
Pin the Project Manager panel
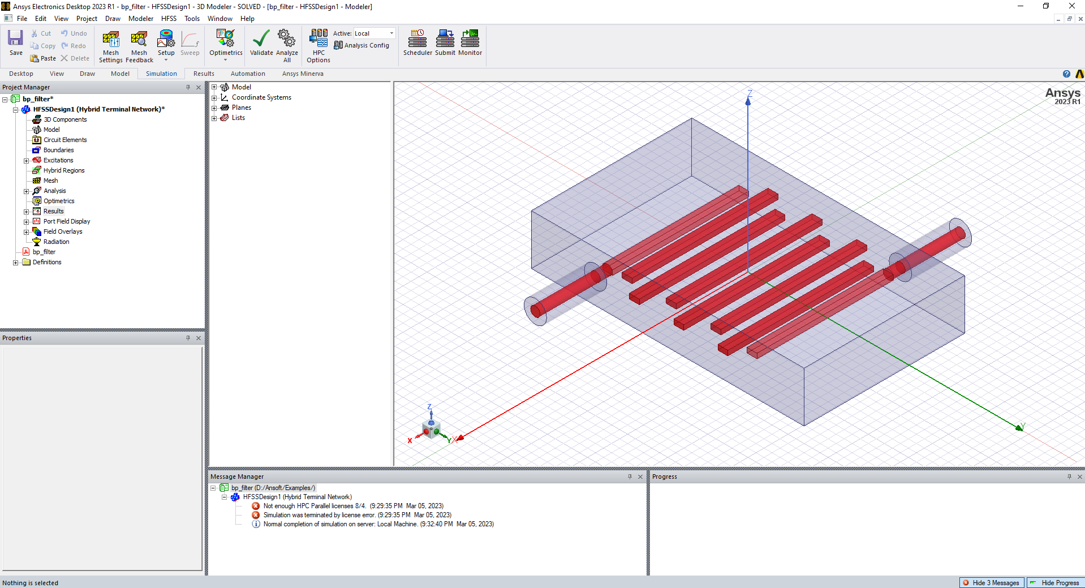click(x=188, y=87)
